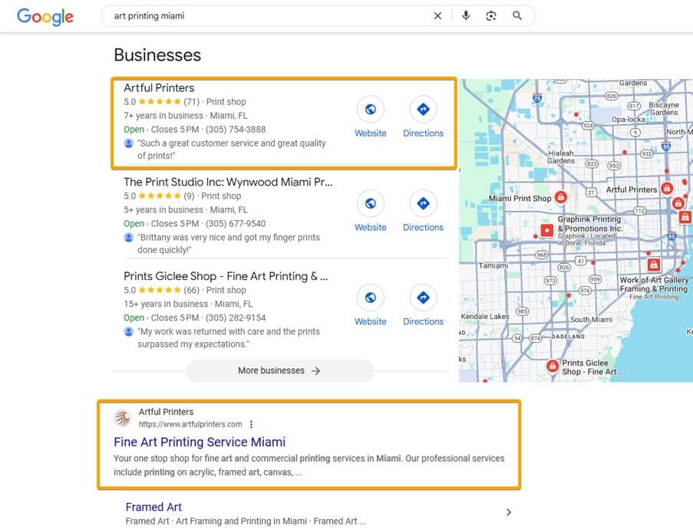
Task: Get Directions icon for Prints Giclee Shop
Action: 423,298
